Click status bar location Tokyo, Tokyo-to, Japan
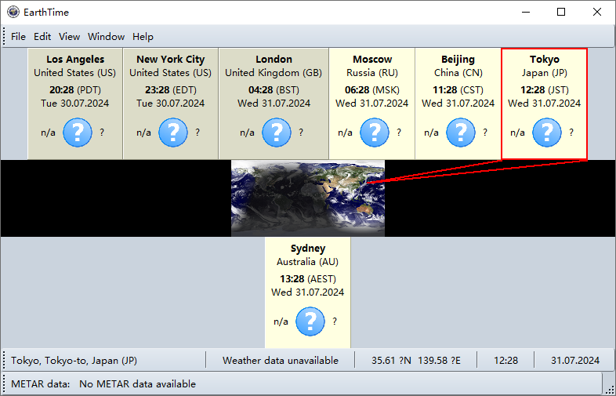Image resolution: width=616 pixels, height=396 pixels. click(x=74, y=361)
